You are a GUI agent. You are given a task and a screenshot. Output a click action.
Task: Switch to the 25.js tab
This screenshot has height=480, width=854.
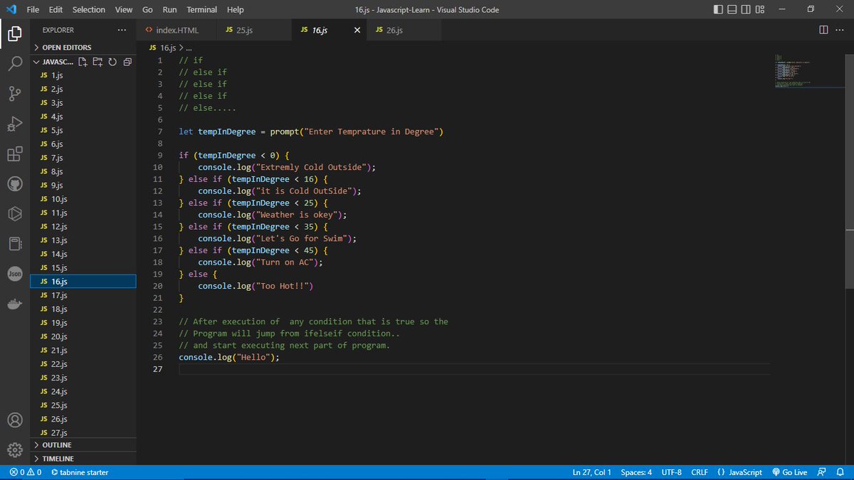tap(253, 30)
